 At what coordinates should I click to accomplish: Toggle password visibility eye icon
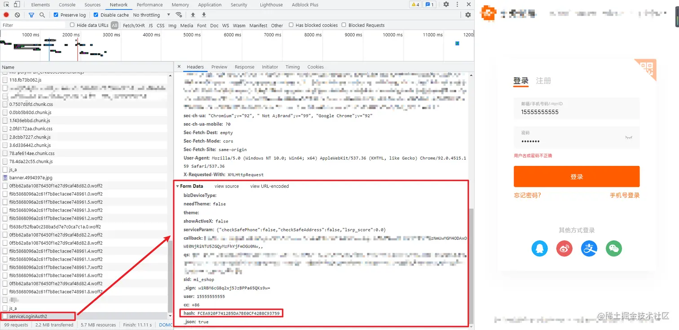628,138
